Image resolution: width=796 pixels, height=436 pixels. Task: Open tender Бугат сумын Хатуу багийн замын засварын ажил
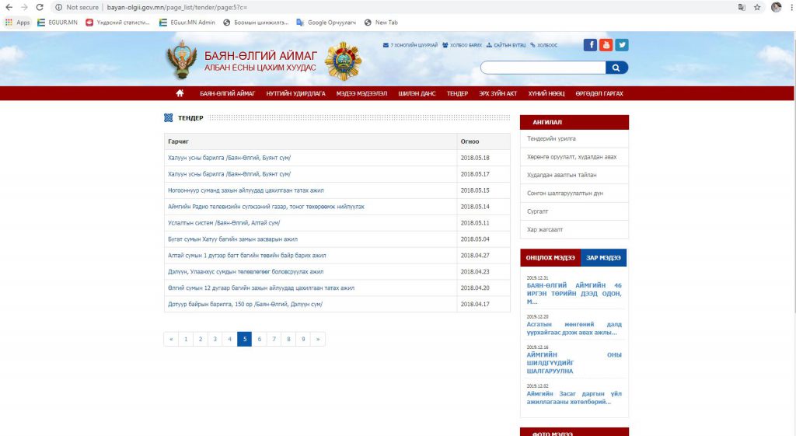pos(232,239)
